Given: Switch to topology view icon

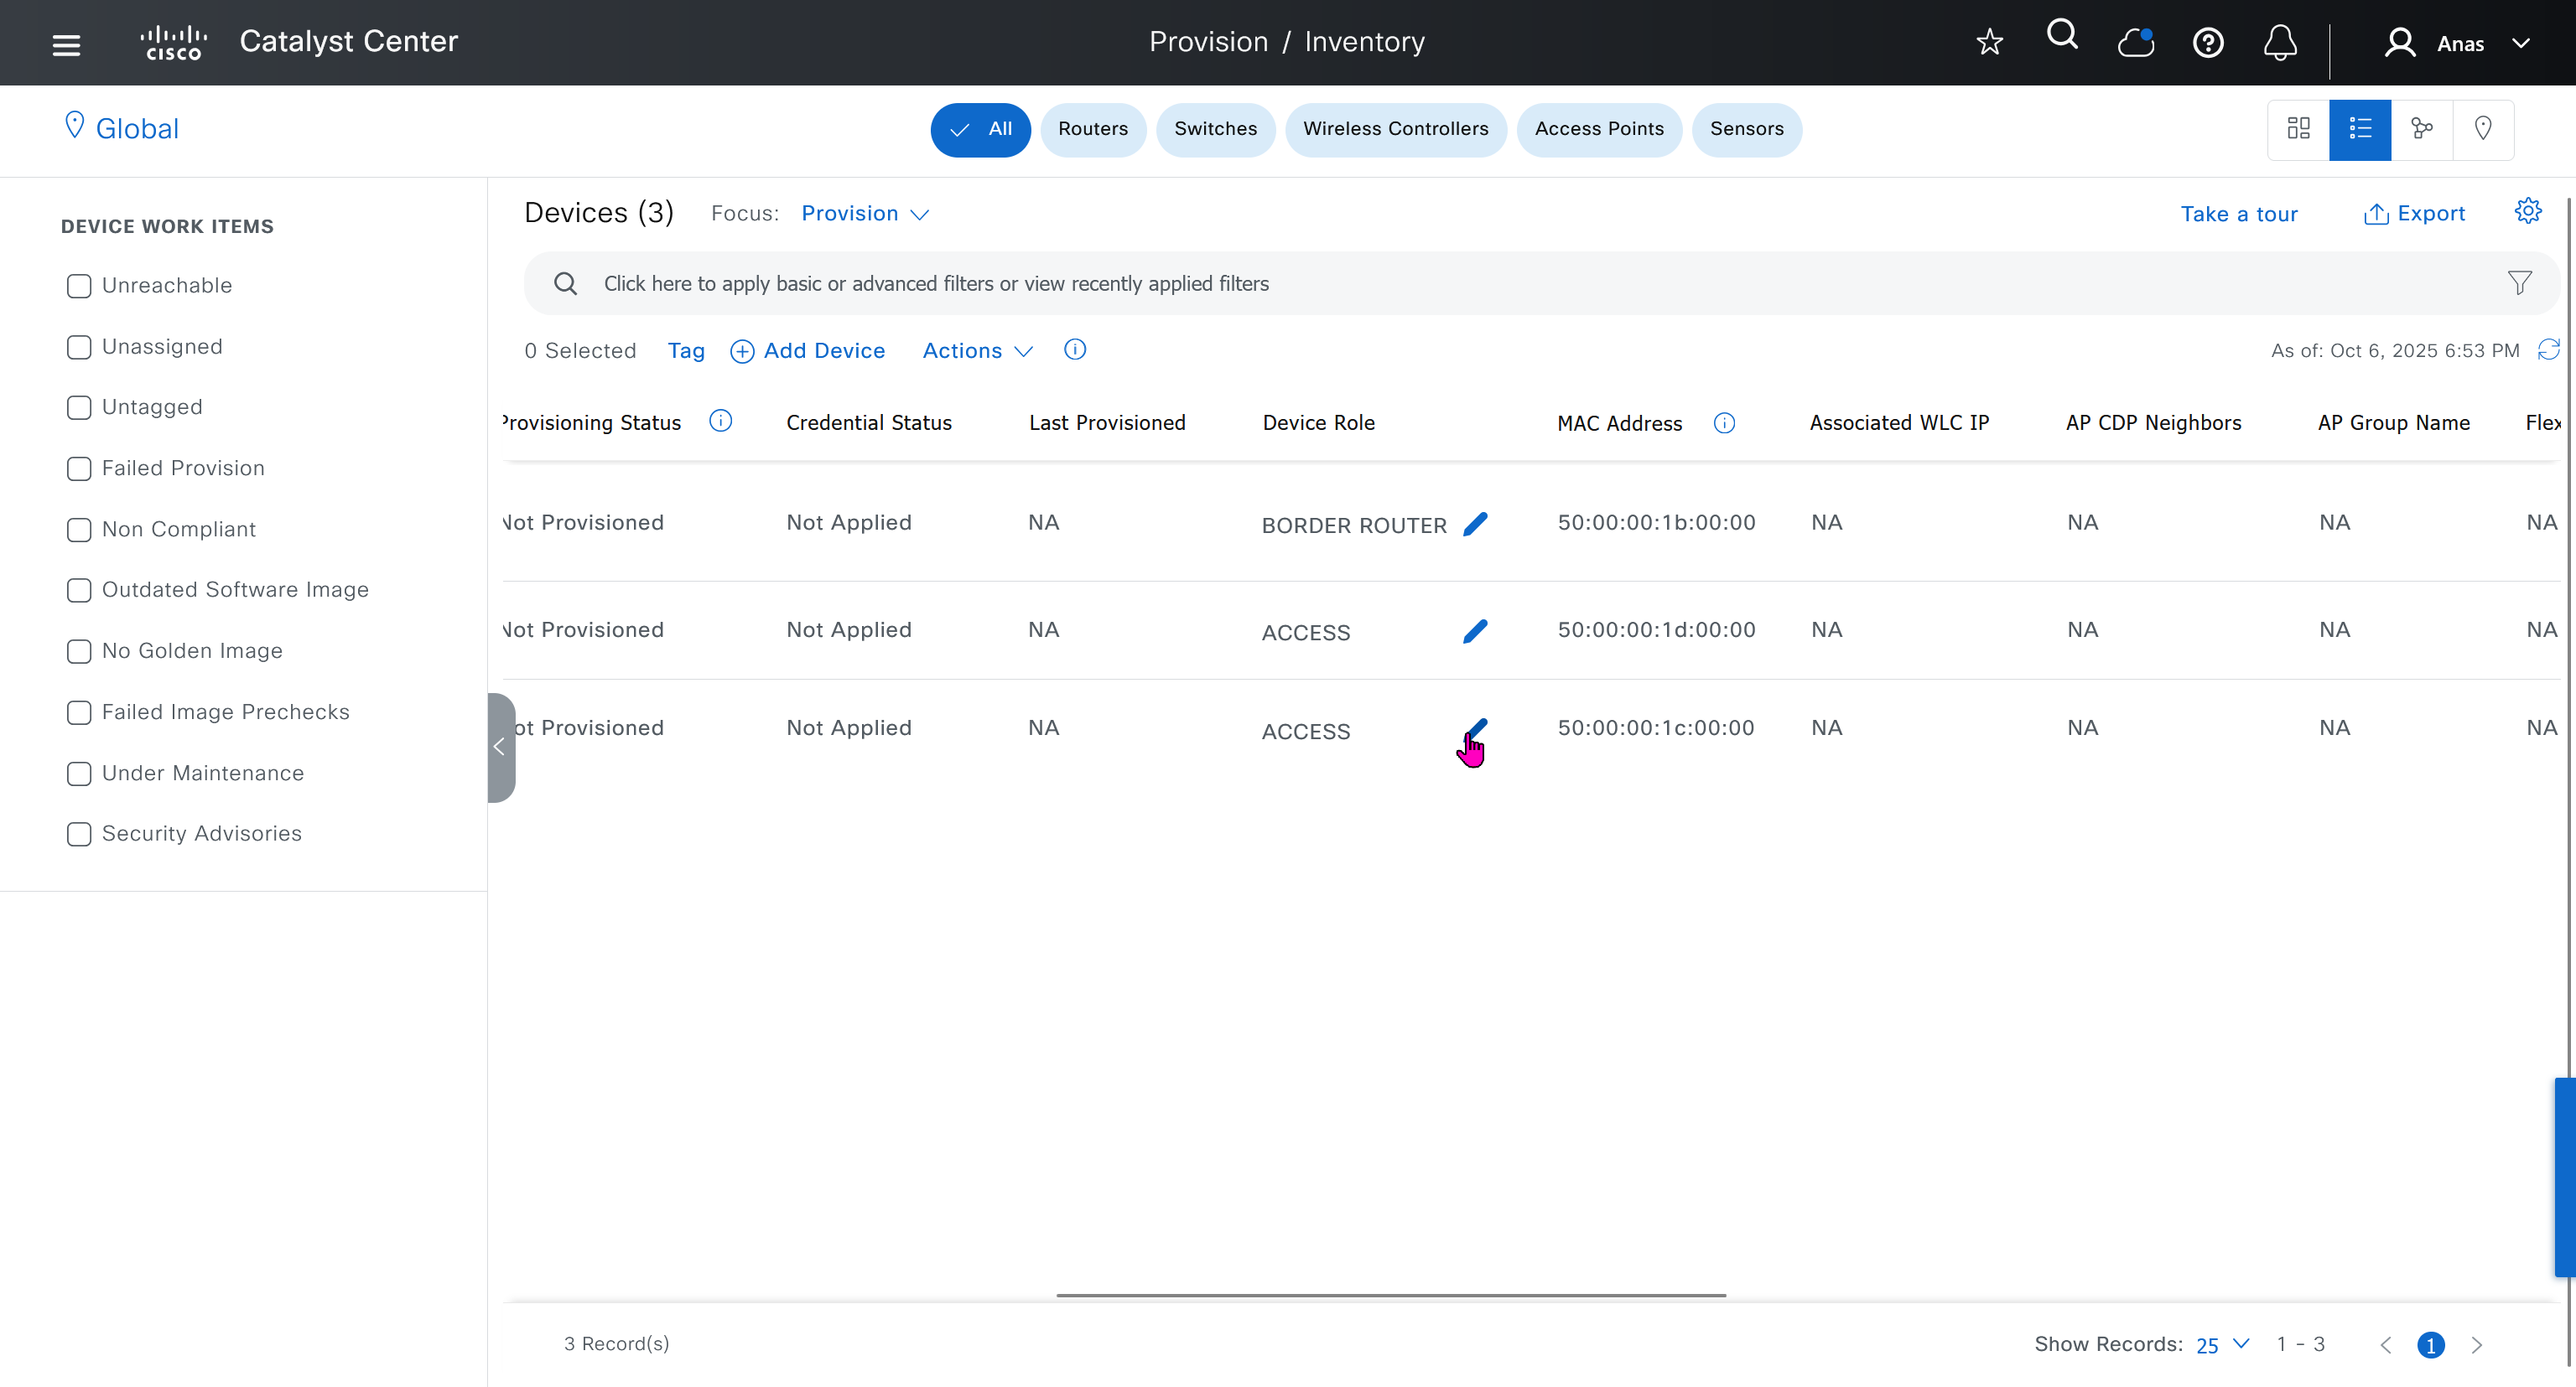Looking at the screenshot, I should (x=2421, y=129).
